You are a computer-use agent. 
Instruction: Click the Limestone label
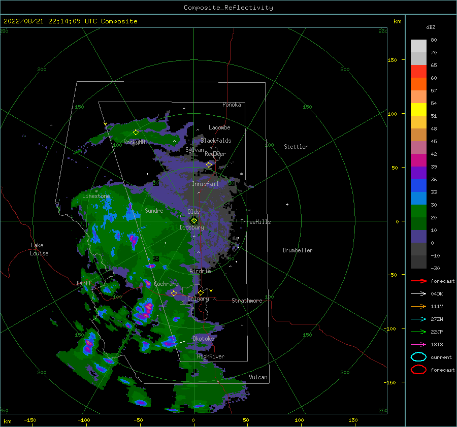tap(96, 196)
